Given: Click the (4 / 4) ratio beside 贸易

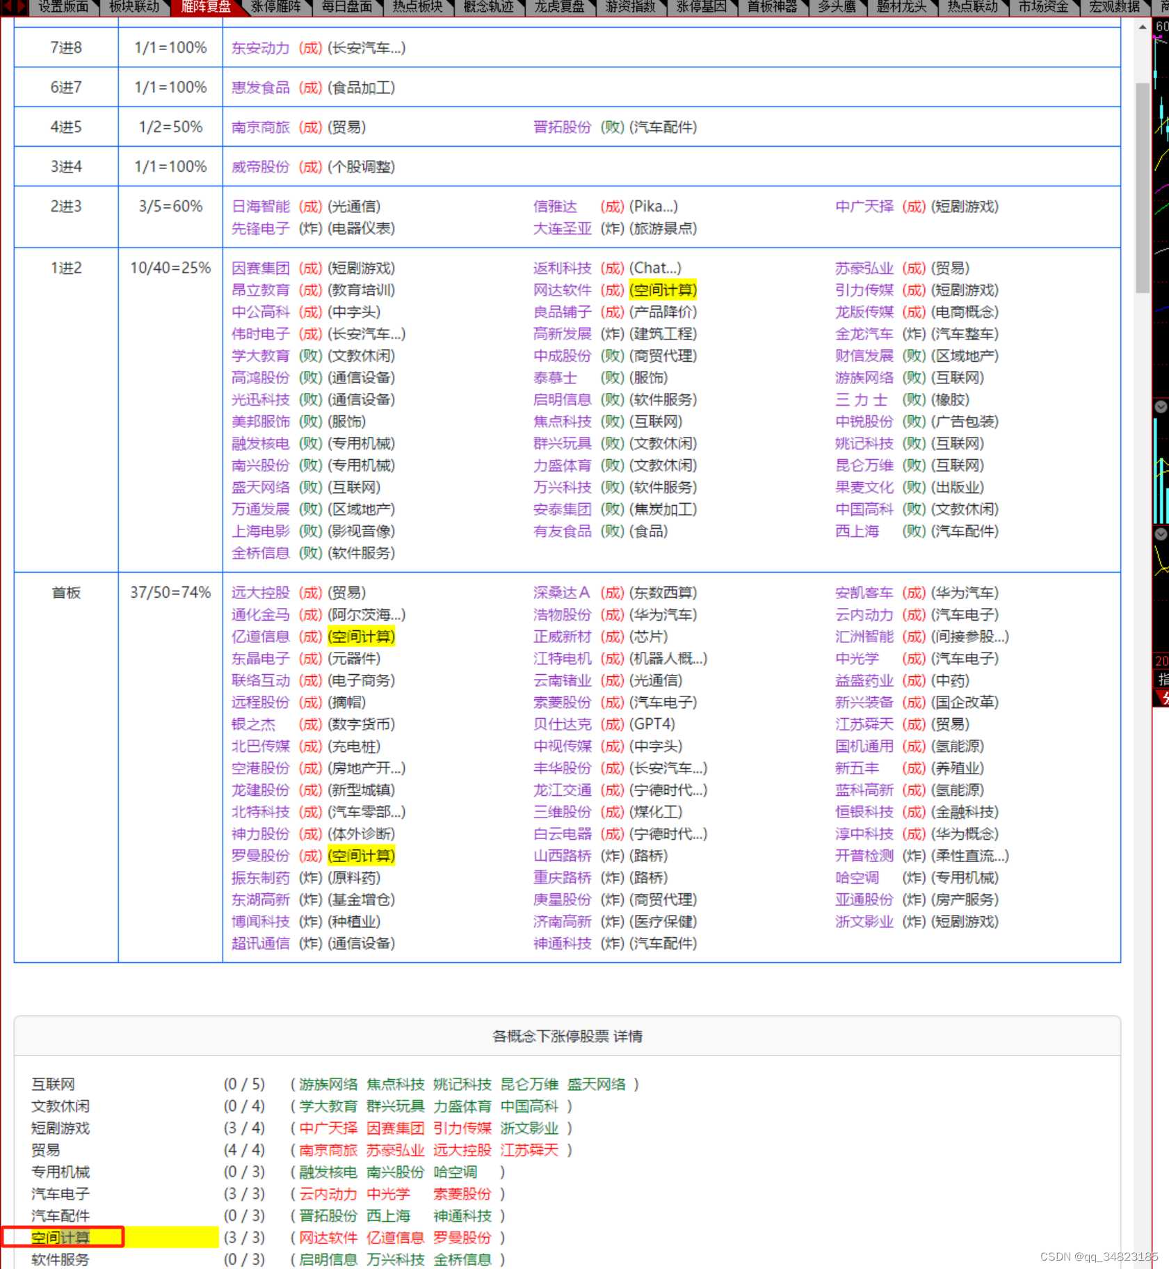Looking at the screenshot, I should click(244, 1151).
